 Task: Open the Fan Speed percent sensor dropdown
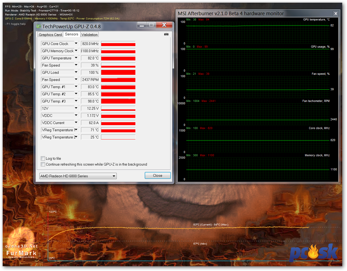click(x=76, y=65)
